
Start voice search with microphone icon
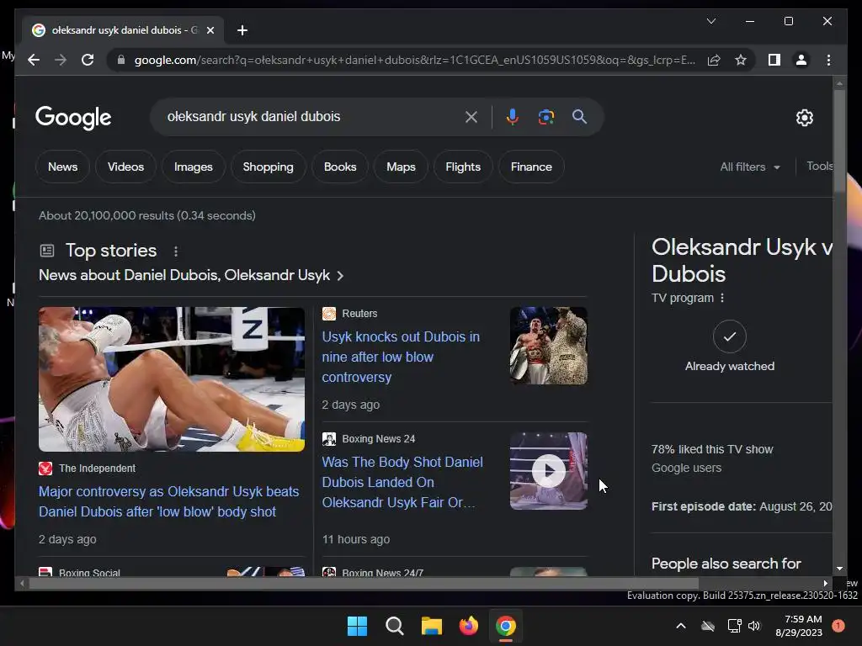[513, 116]
